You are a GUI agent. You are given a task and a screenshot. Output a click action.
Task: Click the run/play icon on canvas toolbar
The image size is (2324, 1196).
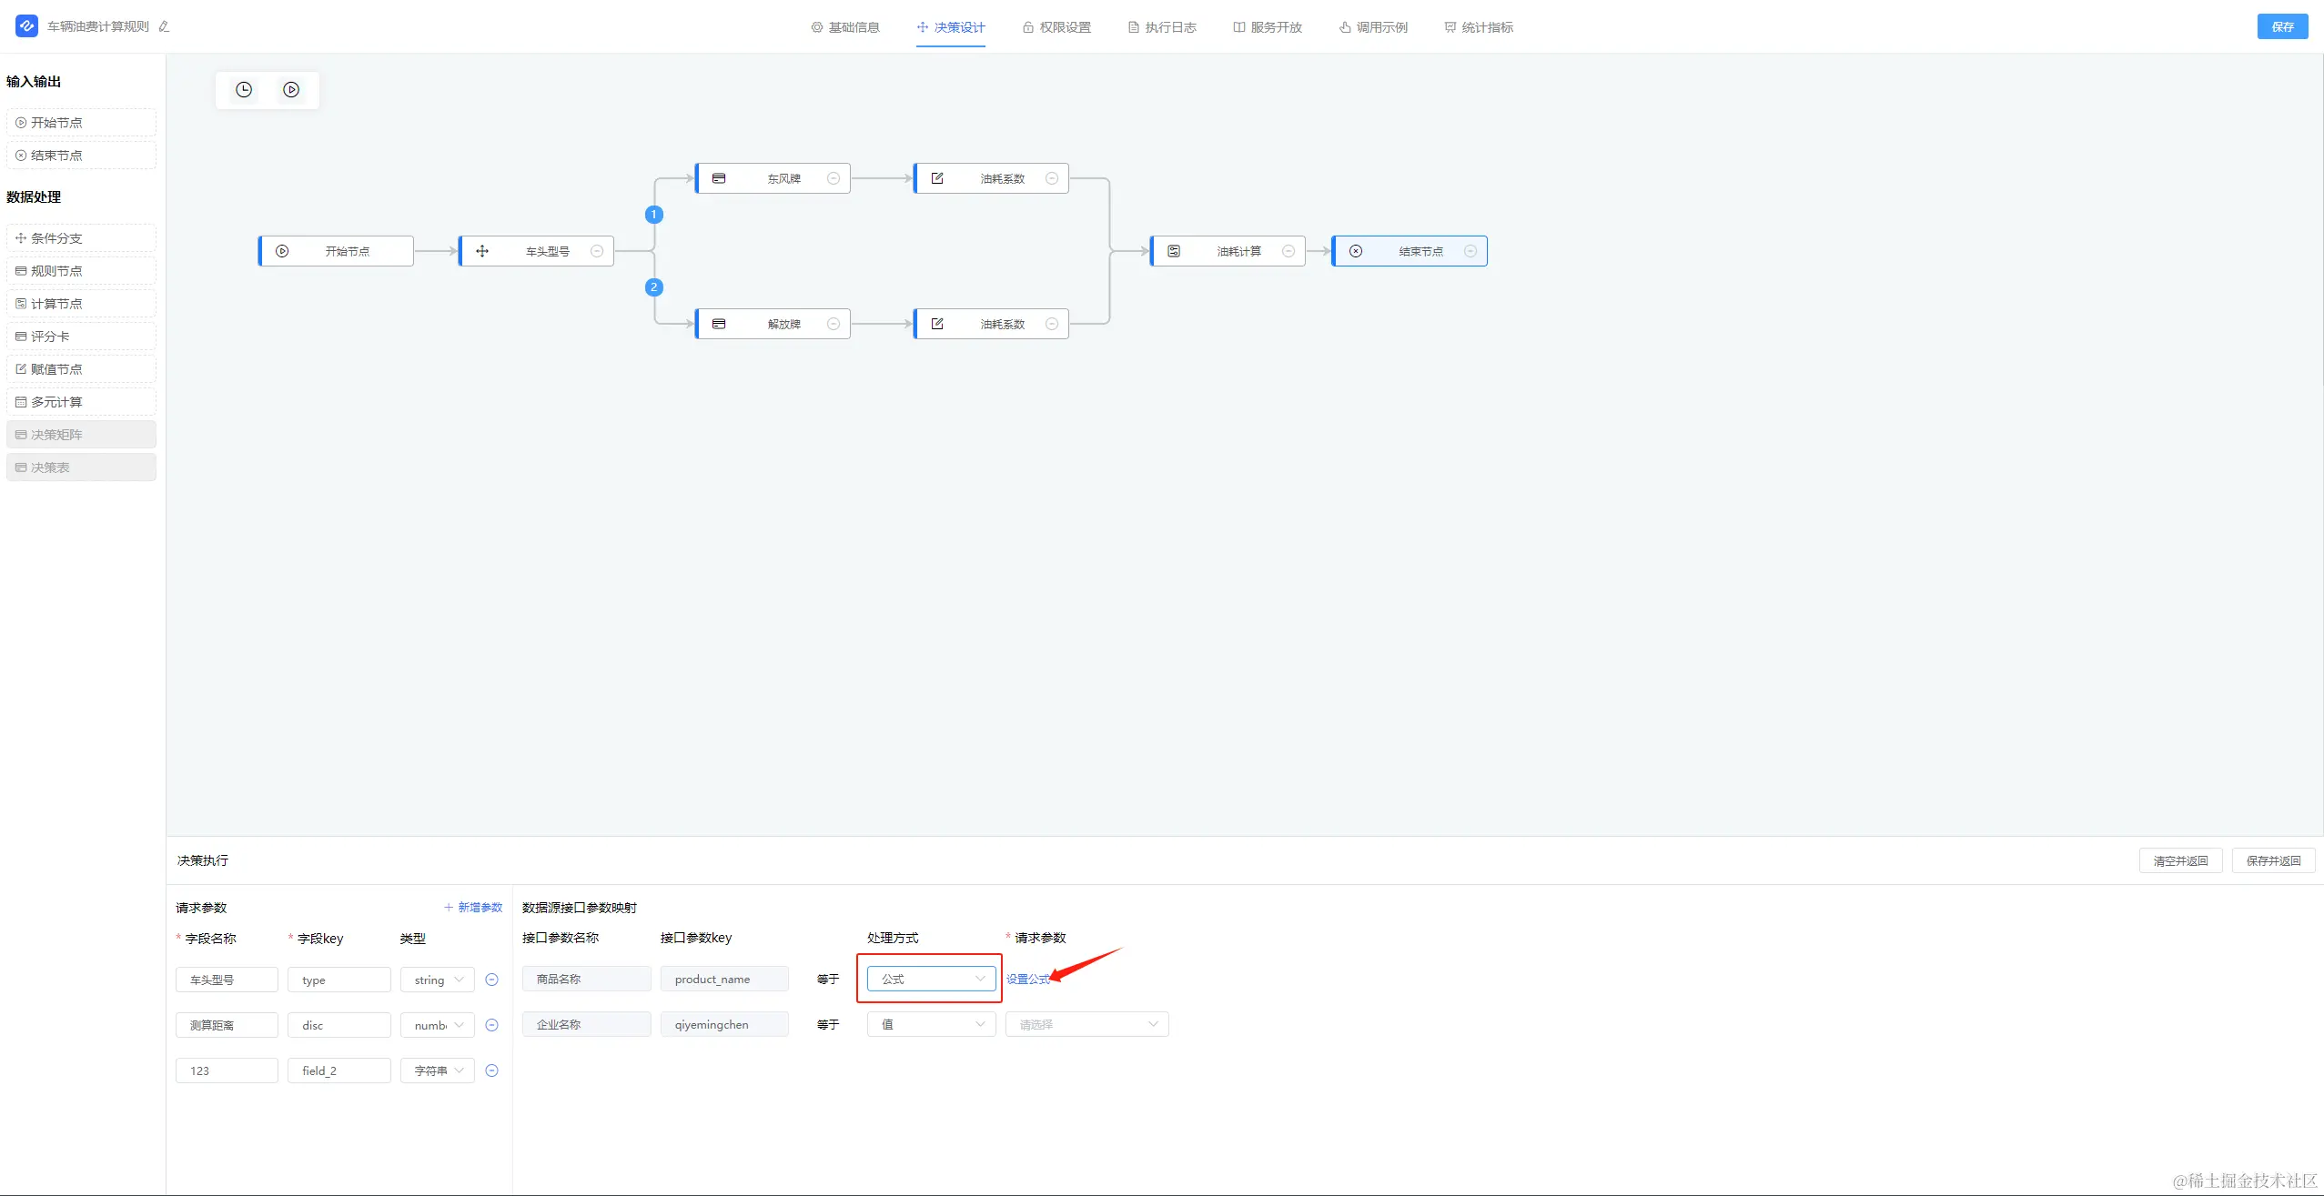coord(291,90)
